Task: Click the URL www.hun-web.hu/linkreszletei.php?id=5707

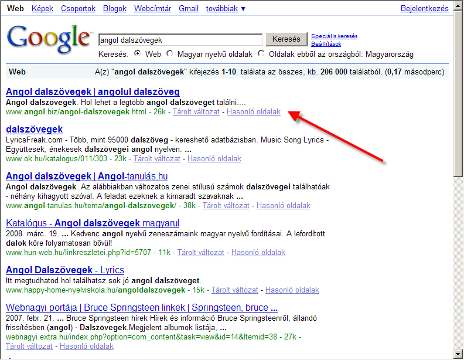Action: coord(79,253)
